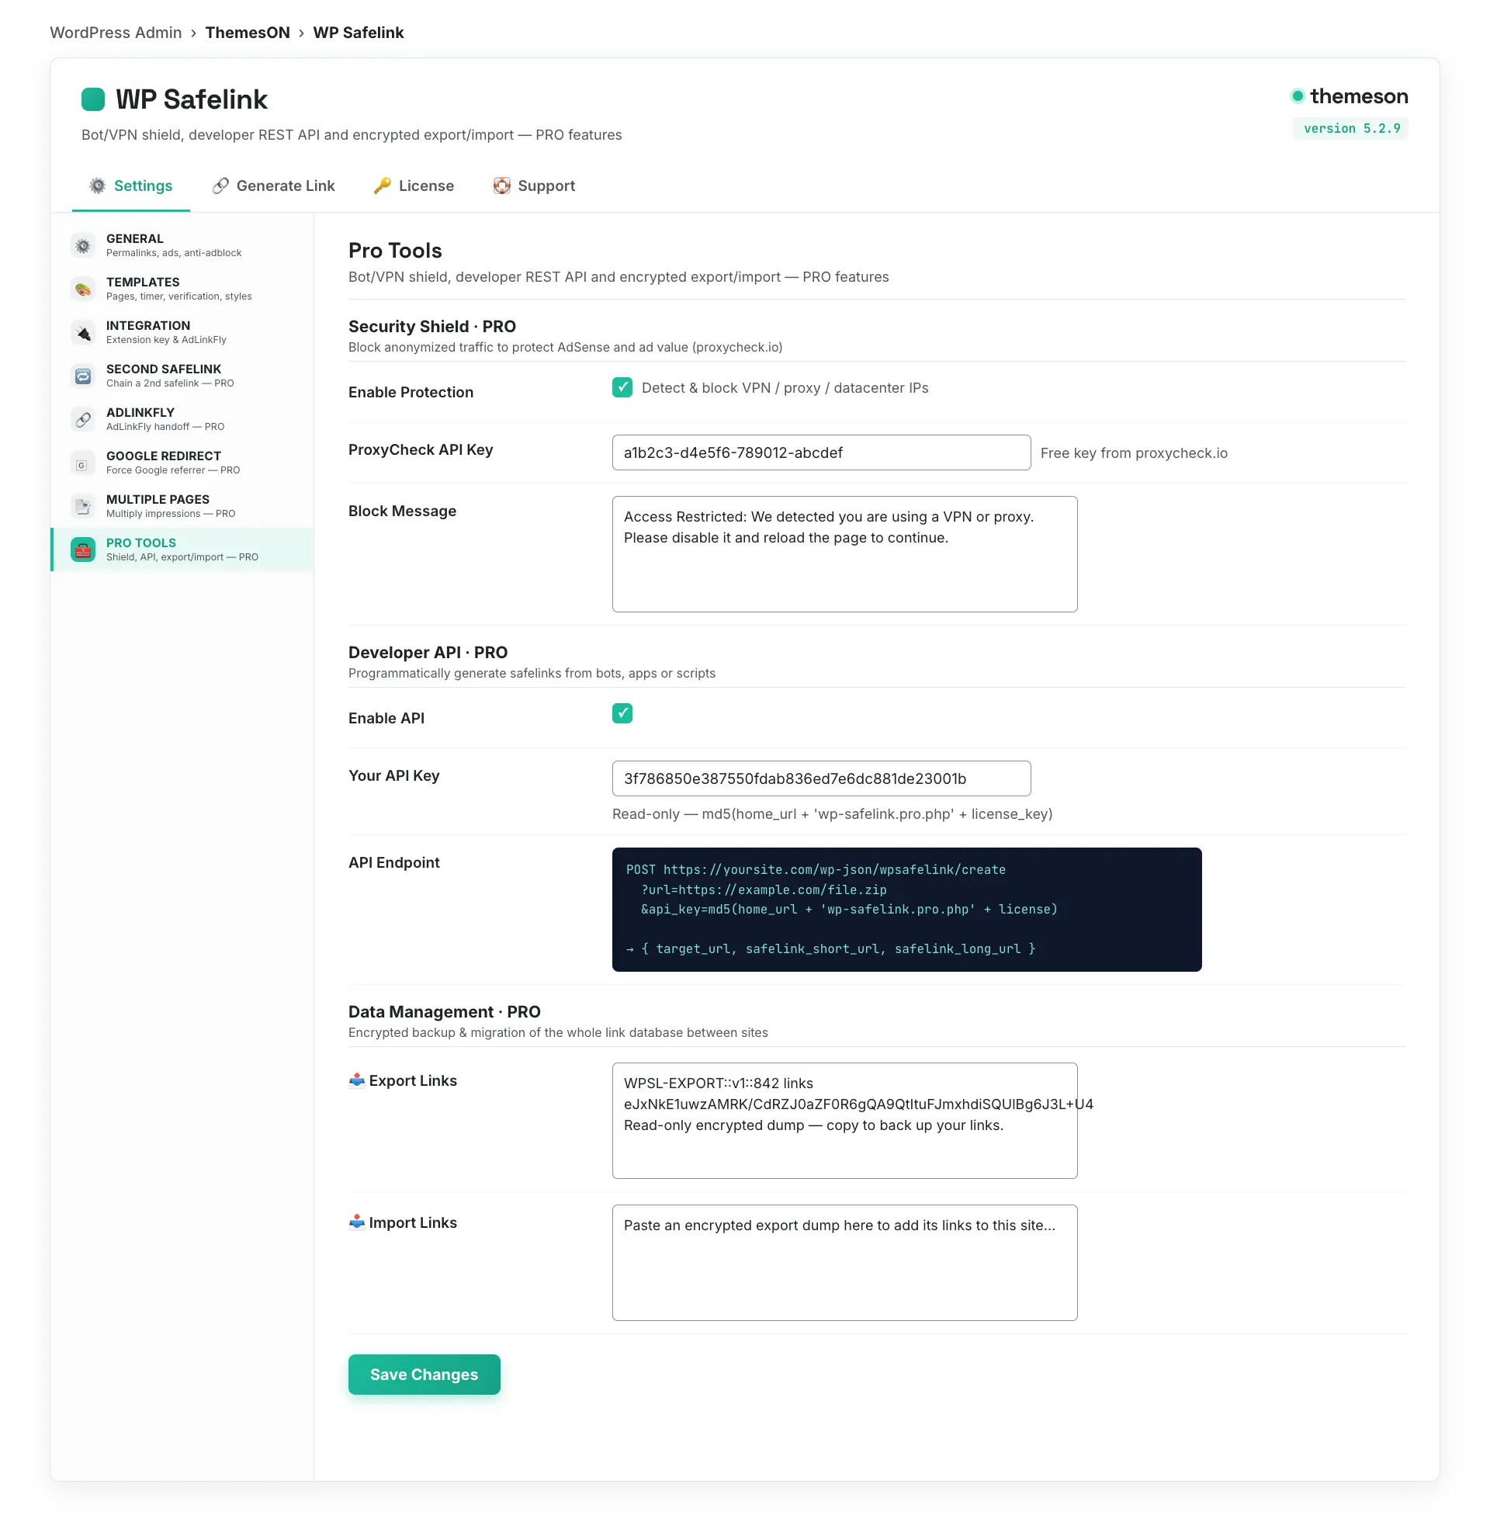Viewport: 1490px width, 1529px height.
Task: Click the Generate Link chain icon
Action: (x=220, y=185)
